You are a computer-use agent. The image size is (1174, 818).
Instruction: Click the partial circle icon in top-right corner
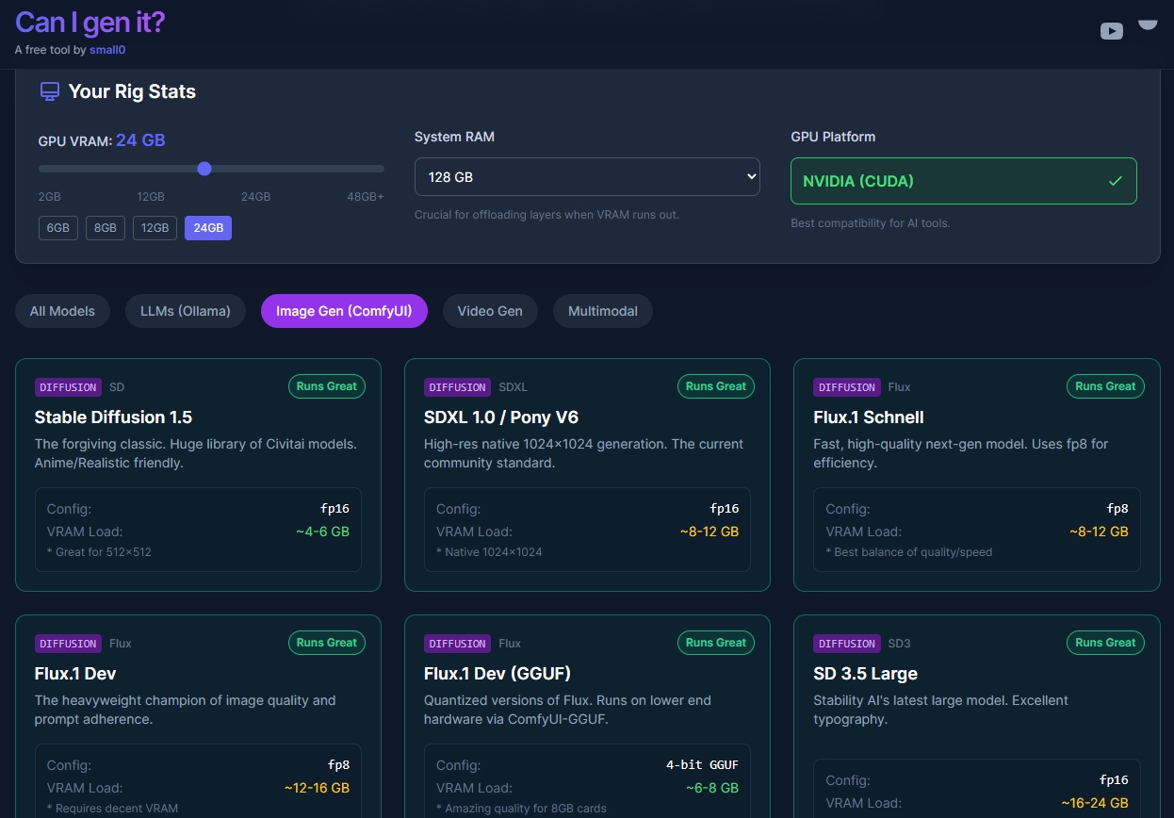point(1148,25)
